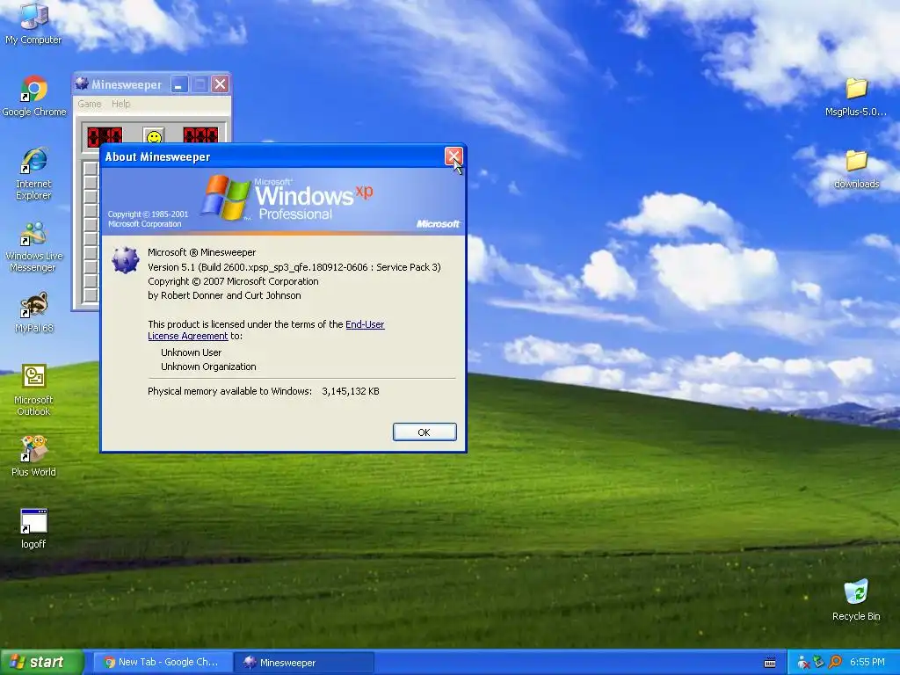This screenshot has width=900, height=675.
Task: Click the 'Microsoft ® Minesweeper' text line
Action: 202,252
